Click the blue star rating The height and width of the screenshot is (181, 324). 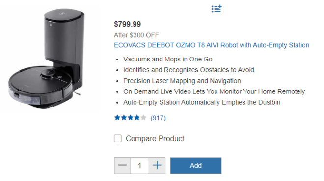tap(130, 118)
